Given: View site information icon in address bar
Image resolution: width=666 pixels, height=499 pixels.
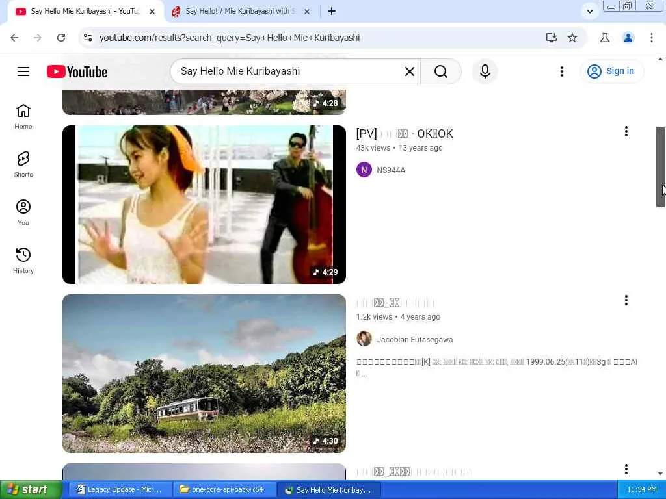Looking at the screenshot, I should (x=88, y=38).
